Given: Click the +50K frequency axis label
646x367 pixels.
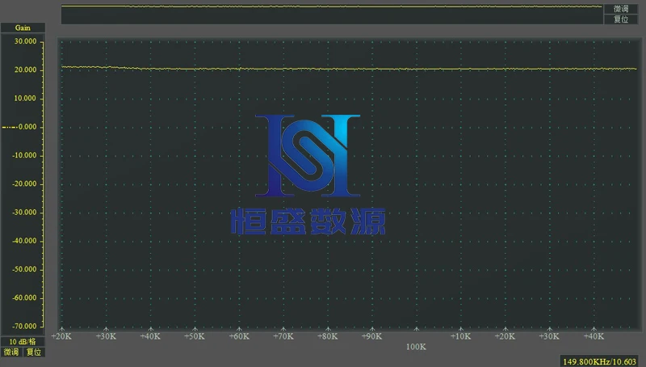Looking at the screenshot, I should click(195, 336).
